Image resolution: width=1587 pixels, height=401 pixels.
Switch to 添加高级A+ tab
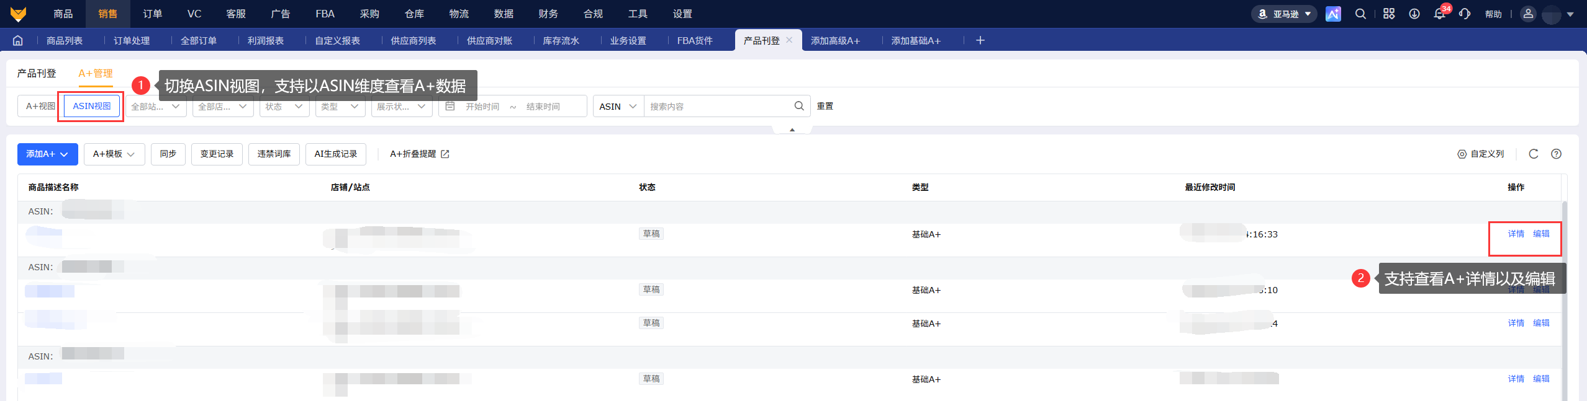pos(836,40)
